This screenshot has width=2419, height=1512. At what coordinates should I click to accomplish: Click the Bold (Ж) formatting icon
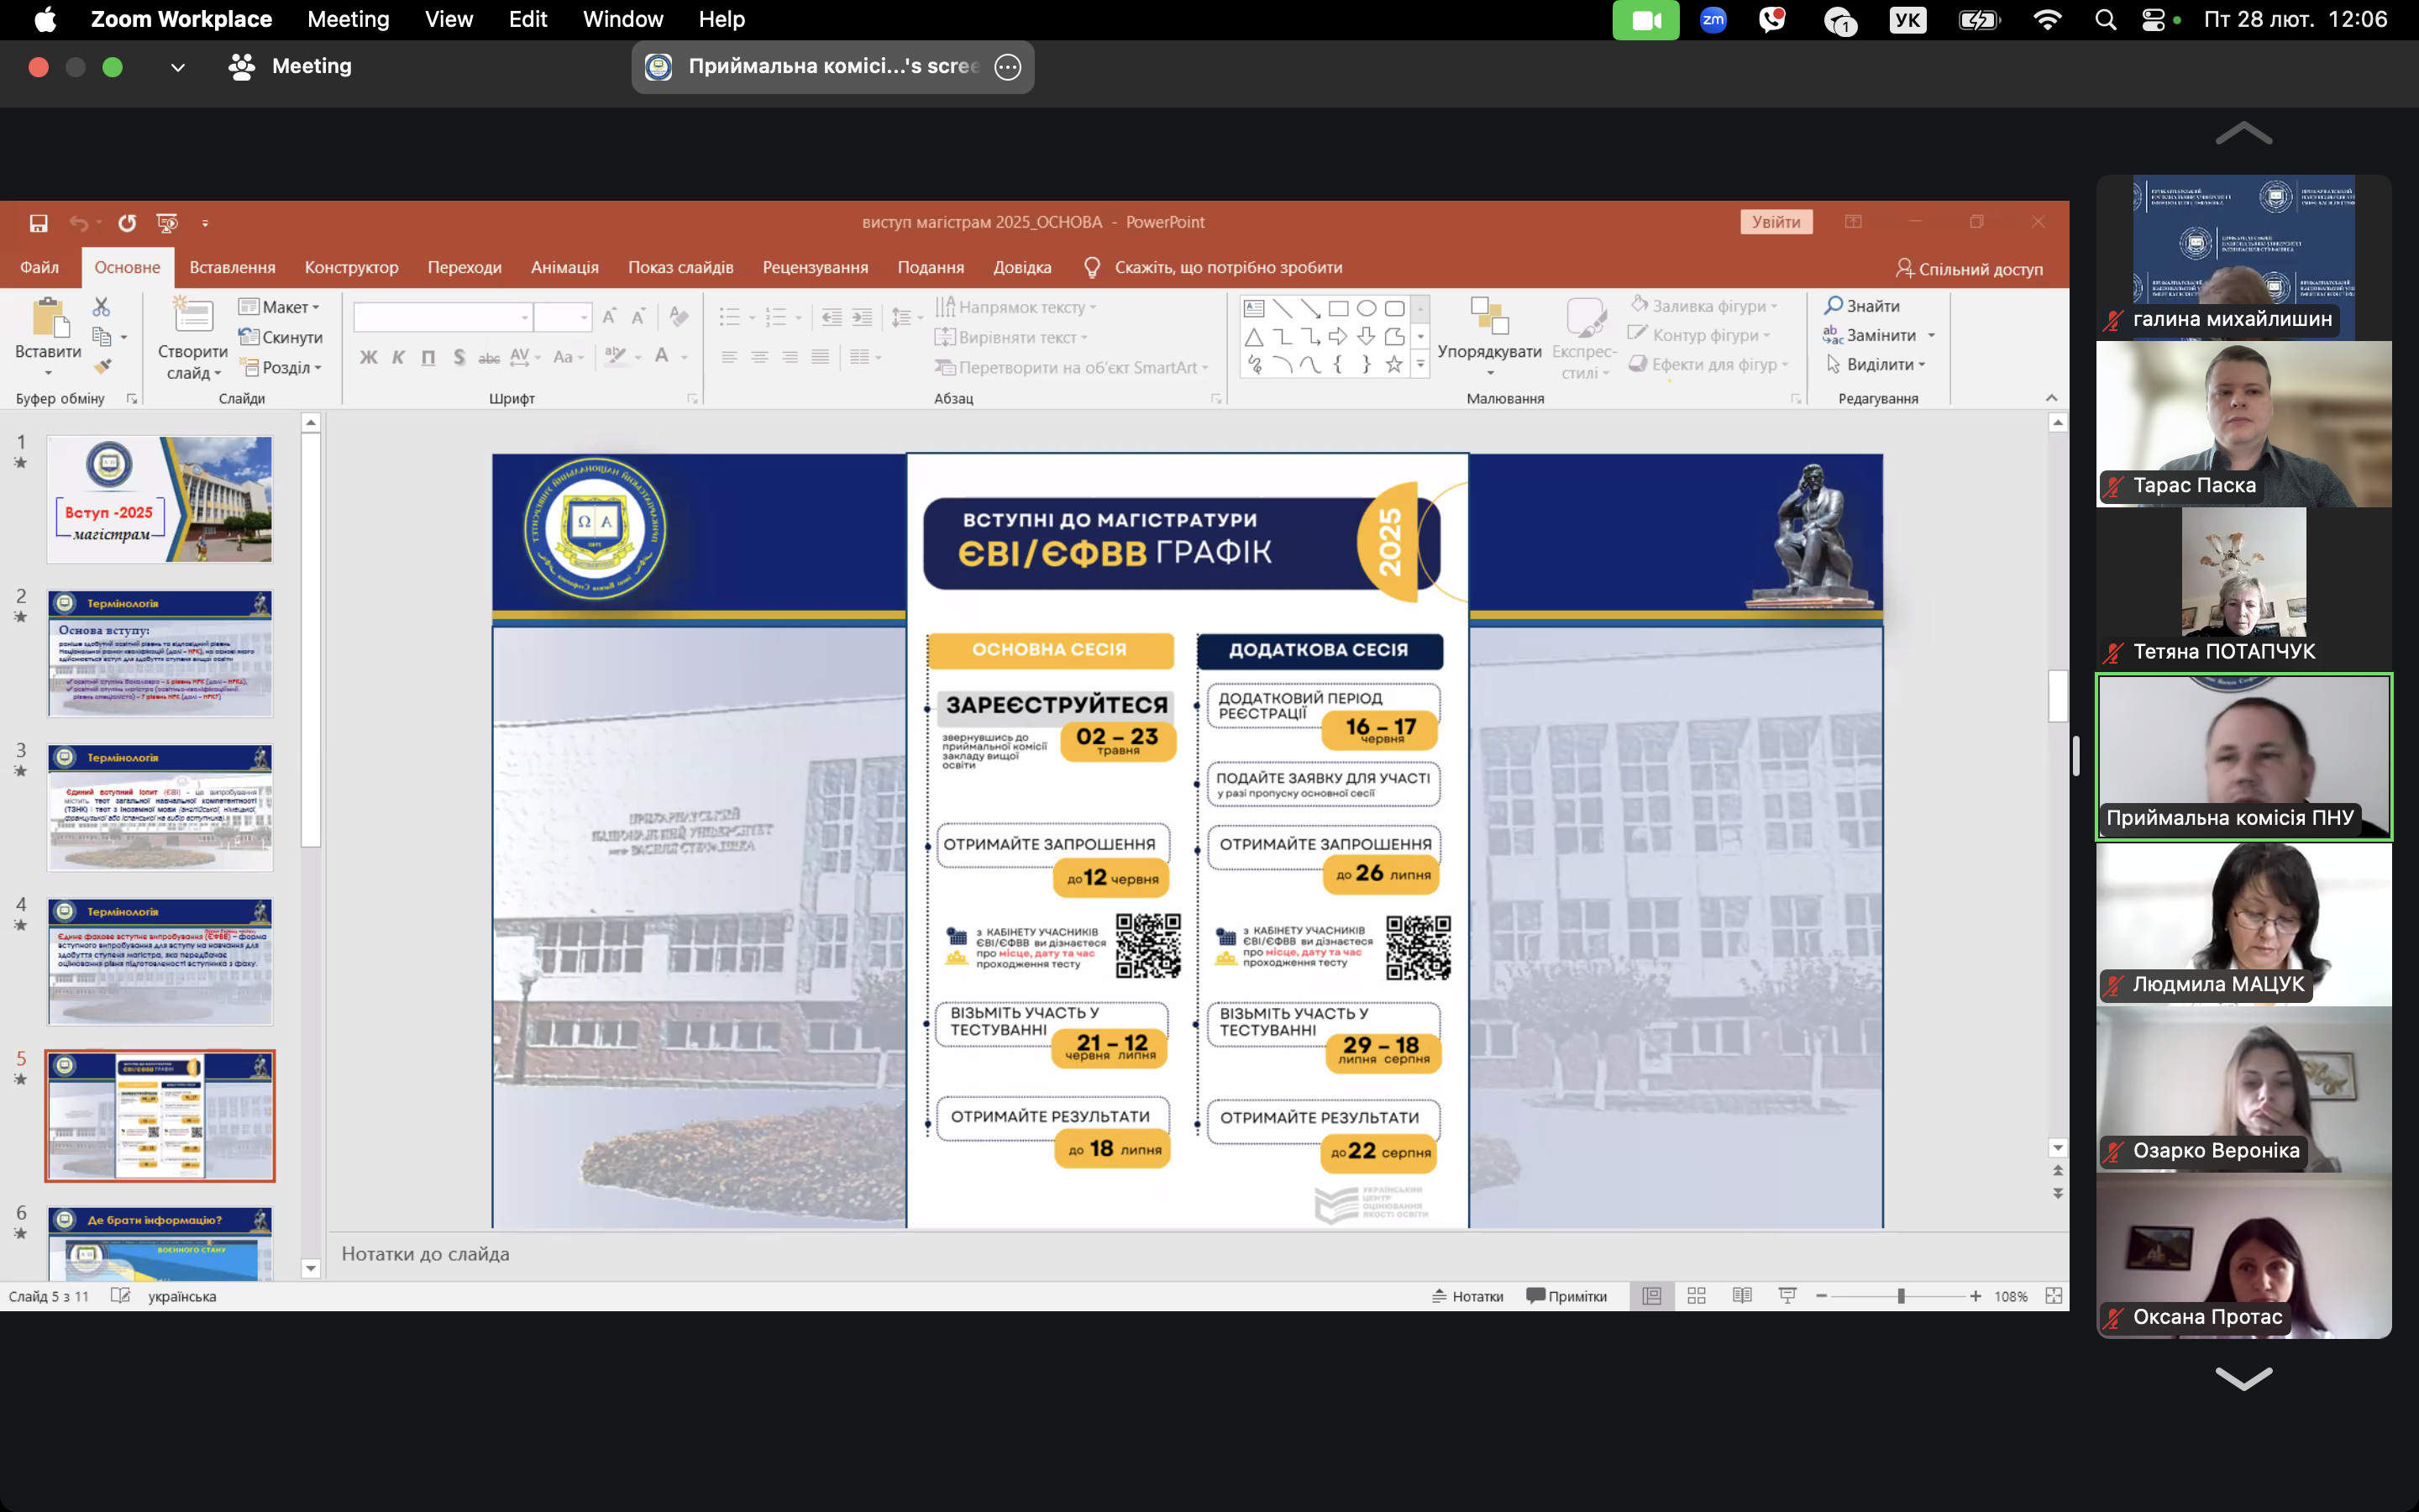(x=369, y=357)
